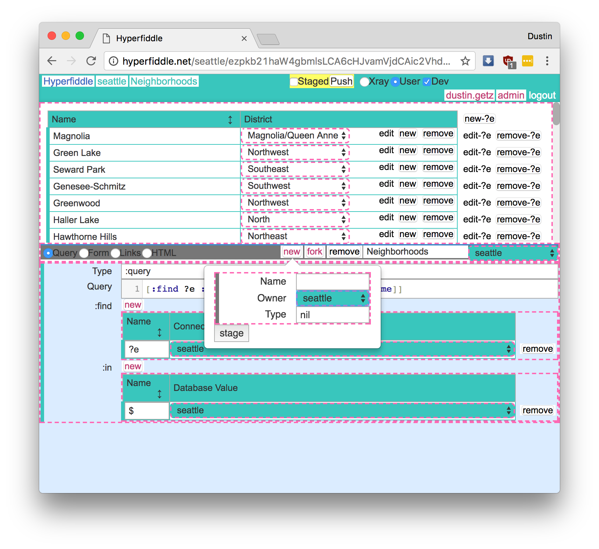599x549 pixels.
Task: Focus the Name field in popup
Action: (x=333, y=281)
